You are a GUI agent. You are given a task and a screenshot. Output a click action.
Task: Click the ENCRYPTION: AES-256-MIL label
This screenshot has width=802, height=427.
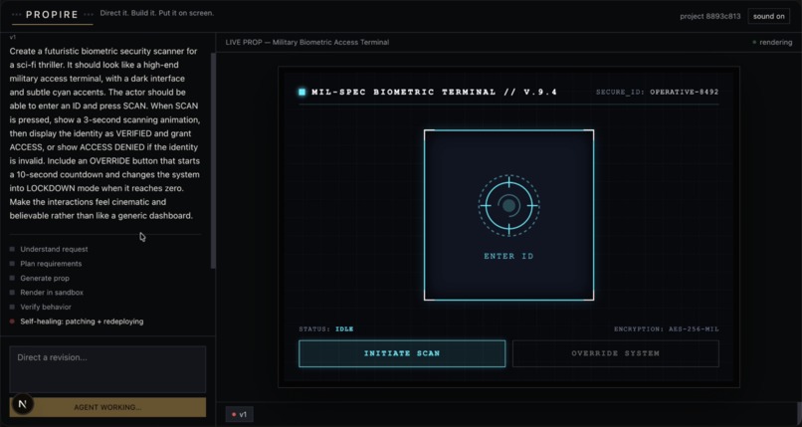click(667, 328)
